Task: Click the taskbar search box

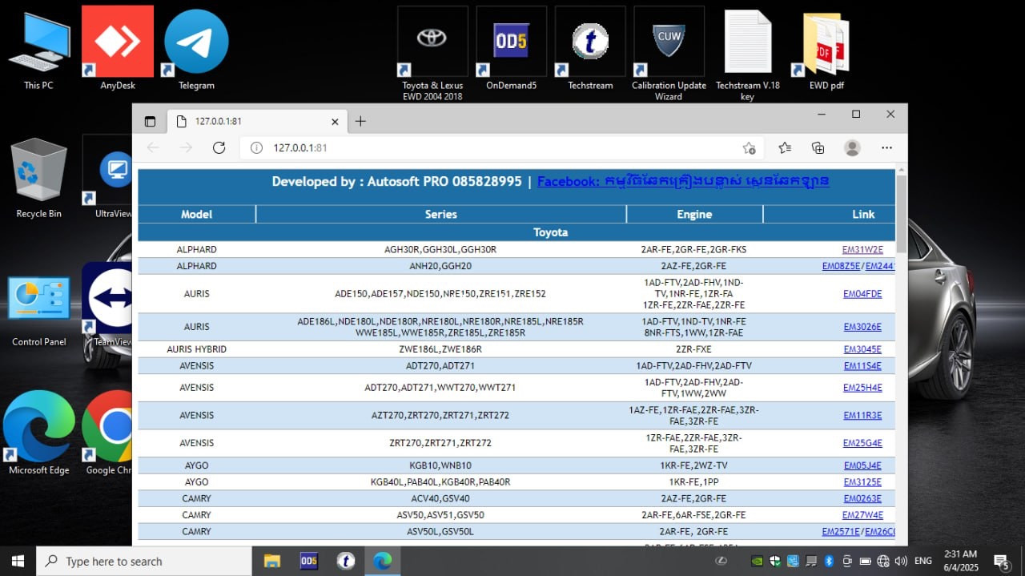Action: click(x=144, y=561)
